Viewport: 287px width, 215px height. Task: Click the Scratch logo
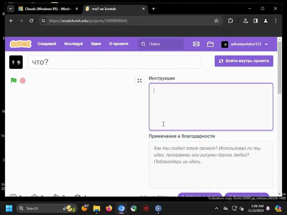coord(20,44)
